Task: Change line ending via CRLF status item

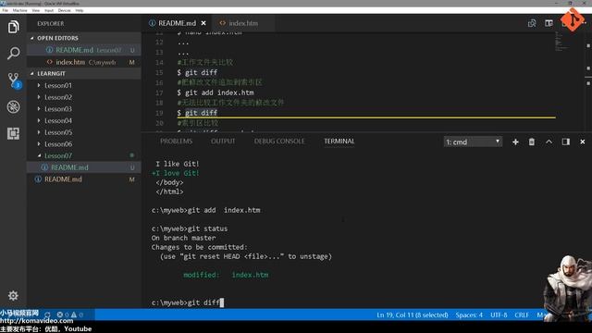Action: click(x=522, y=314)
